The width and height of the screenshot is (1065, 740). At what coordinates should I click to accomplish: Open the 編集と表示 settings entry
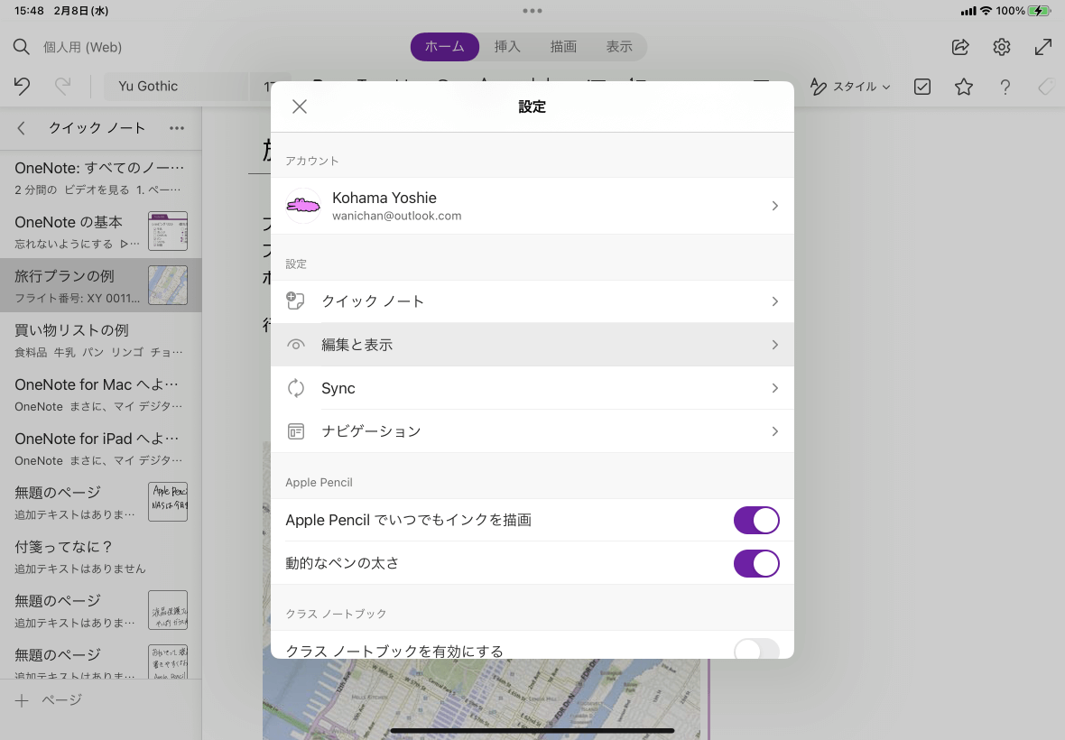pyautogui.click(x=532, y=345)
